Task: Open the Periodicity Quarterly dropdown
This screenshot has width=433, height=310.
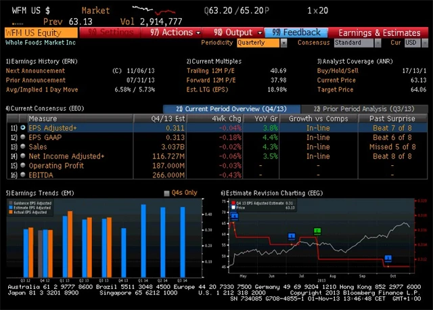Action: (x=262, y=43)
